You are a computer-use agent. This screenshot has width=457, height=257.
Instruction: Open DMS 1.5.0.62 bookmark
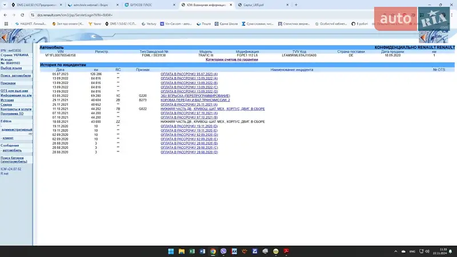(x=121, y=23)
